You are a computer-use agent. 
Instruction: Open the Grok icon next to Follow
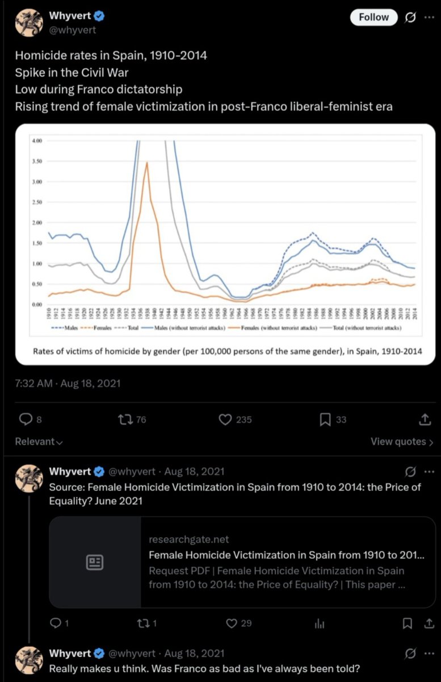click(410, 18)
